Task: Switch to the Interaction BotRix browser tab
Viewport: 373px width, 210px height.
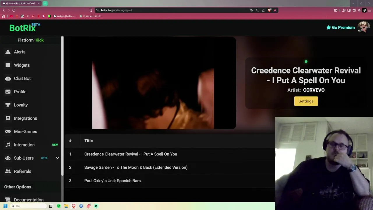Action: coord(21,3)
